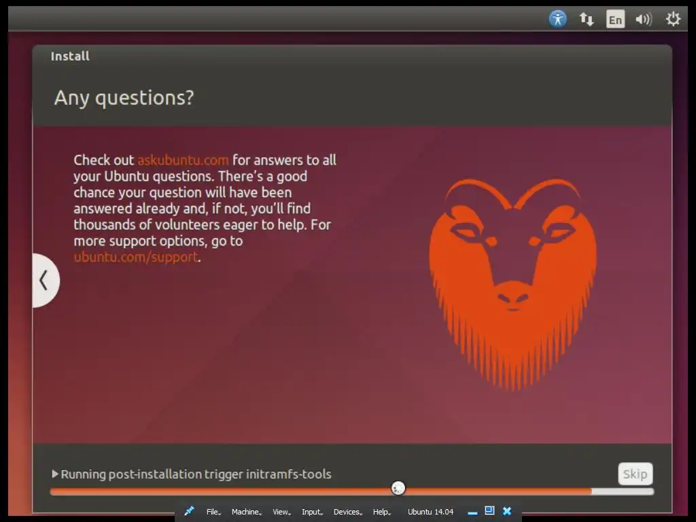
Task: Click the Install window title
Action: (70, 56)
